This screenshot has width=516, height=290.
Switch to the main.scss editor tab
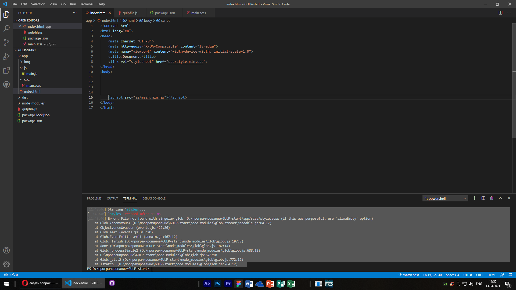point(198,13)
